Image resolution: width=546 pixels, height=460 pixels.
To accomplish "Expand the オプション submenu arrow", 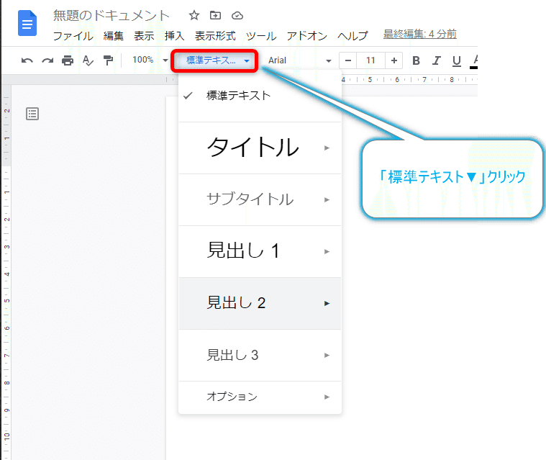I will click(x=327, y=397).
